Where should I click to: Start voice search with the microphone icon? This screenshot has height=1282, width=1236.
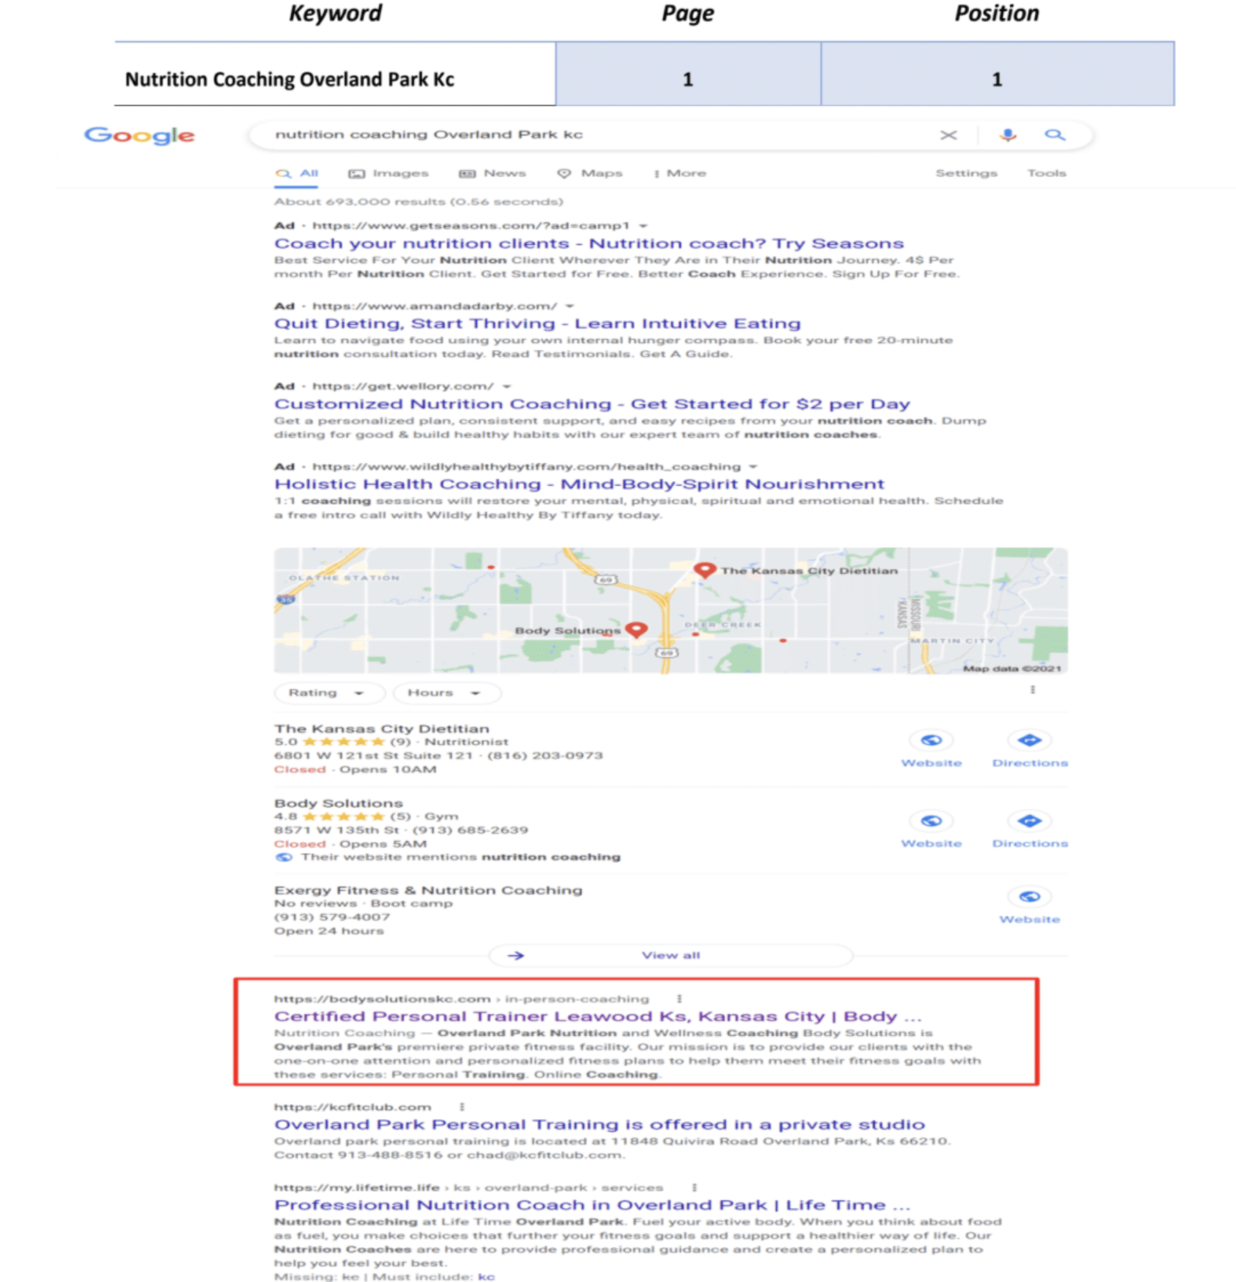click(x=1008, y=135)
